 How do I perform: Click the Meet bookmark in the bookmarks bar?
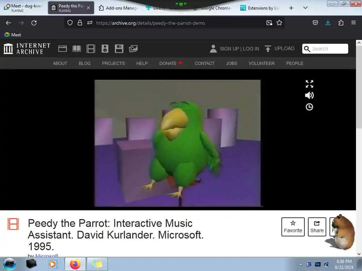tap(13, 35)
